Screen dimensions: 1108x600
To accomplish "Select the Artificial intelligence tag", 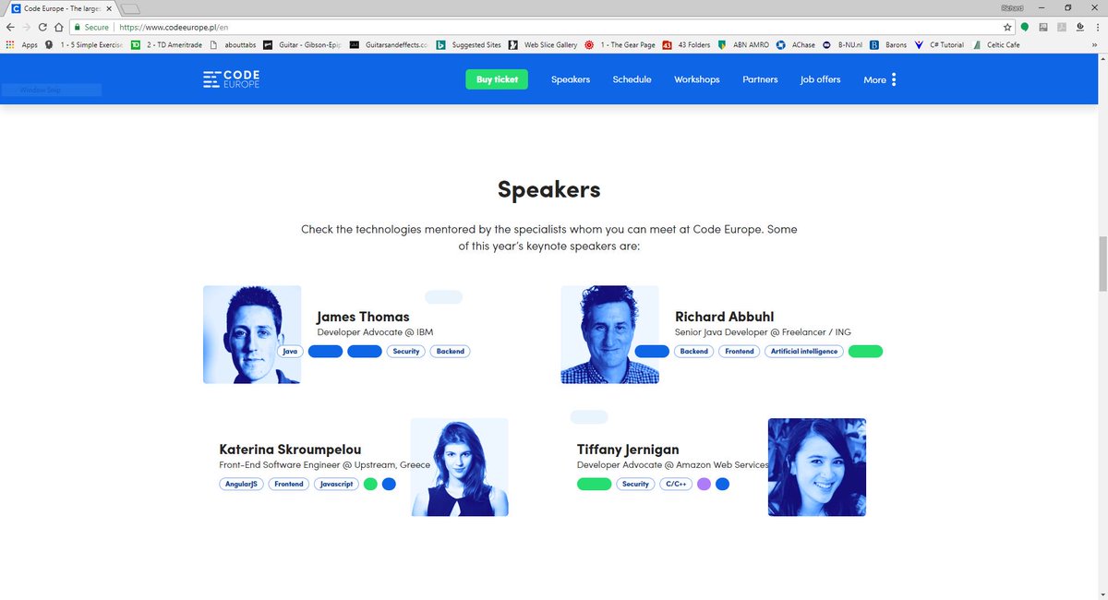I will point(804,351).
